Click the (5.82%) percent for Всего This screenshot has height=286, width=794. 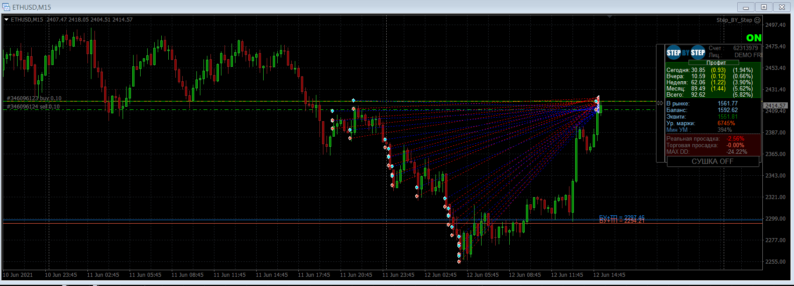(x=743, y=95)
